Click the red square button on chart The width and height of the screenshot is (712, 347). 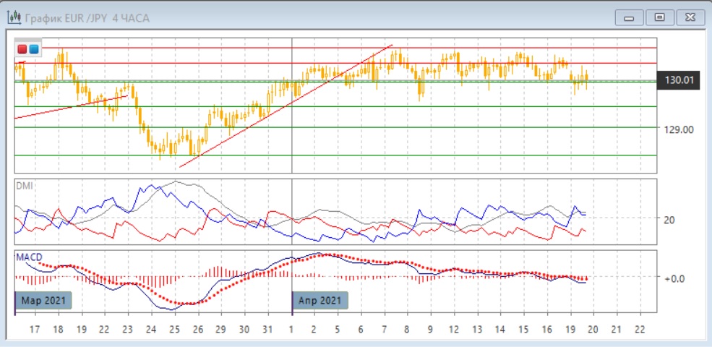tap(22, 49)
